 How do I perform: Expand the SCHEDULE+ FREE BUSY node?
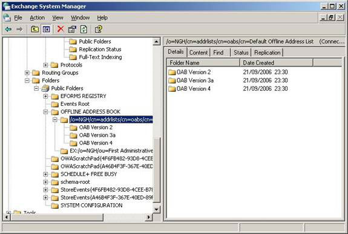point(45,174)
